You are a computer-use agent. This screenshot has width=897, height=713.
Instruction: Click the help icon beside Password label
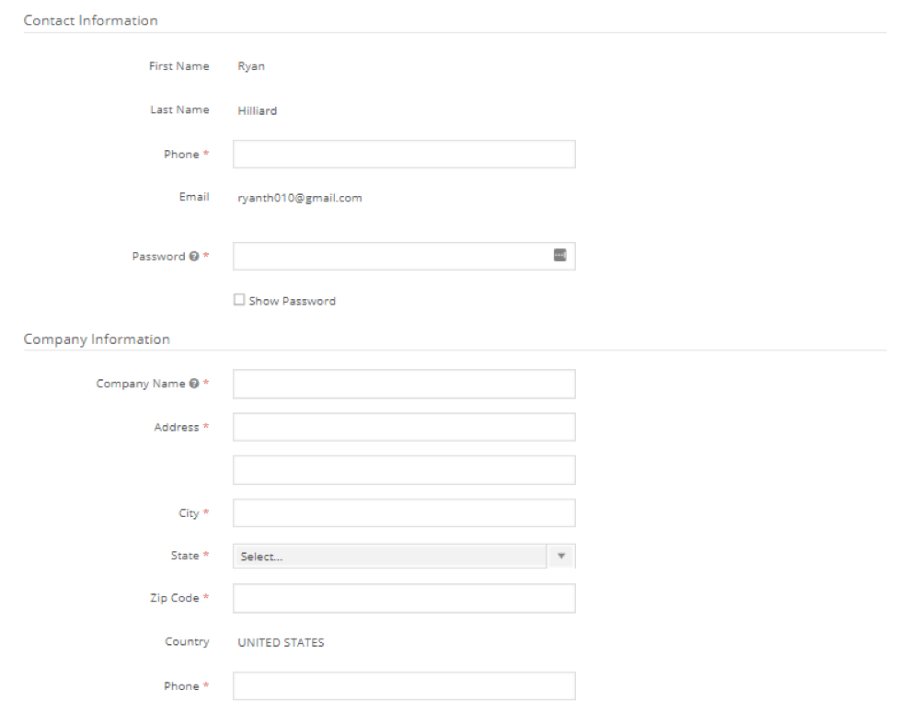click(194, 257)
